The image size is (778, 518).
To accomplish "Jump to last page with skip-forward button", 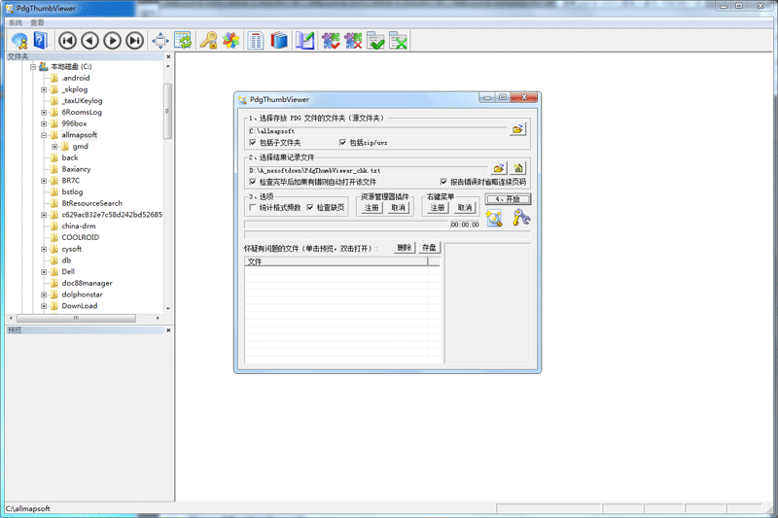I will (x=134, y=41).
